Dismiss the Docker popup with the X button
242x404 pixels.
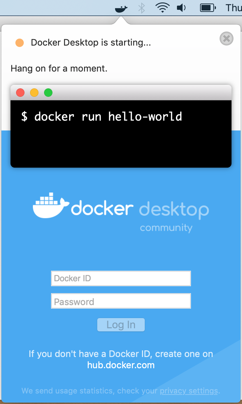(x=226, y=39)
